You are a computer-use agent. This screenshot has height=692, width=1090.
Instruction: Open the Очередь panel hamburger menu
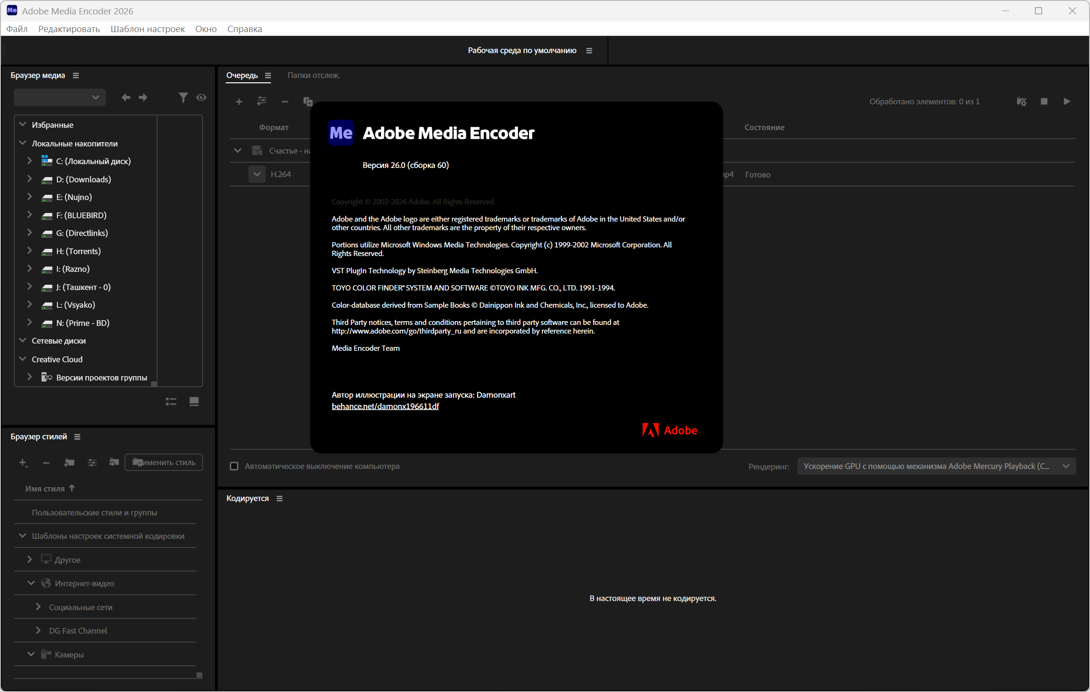[x=268, y=75]
